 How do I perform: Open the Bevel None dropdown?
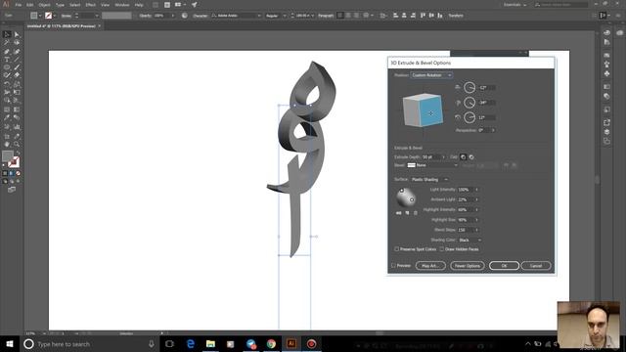(431, 165)
